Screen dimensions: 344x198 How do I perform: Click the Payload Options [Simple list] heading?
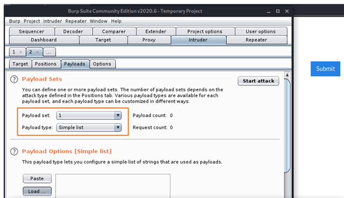[67, 151]
